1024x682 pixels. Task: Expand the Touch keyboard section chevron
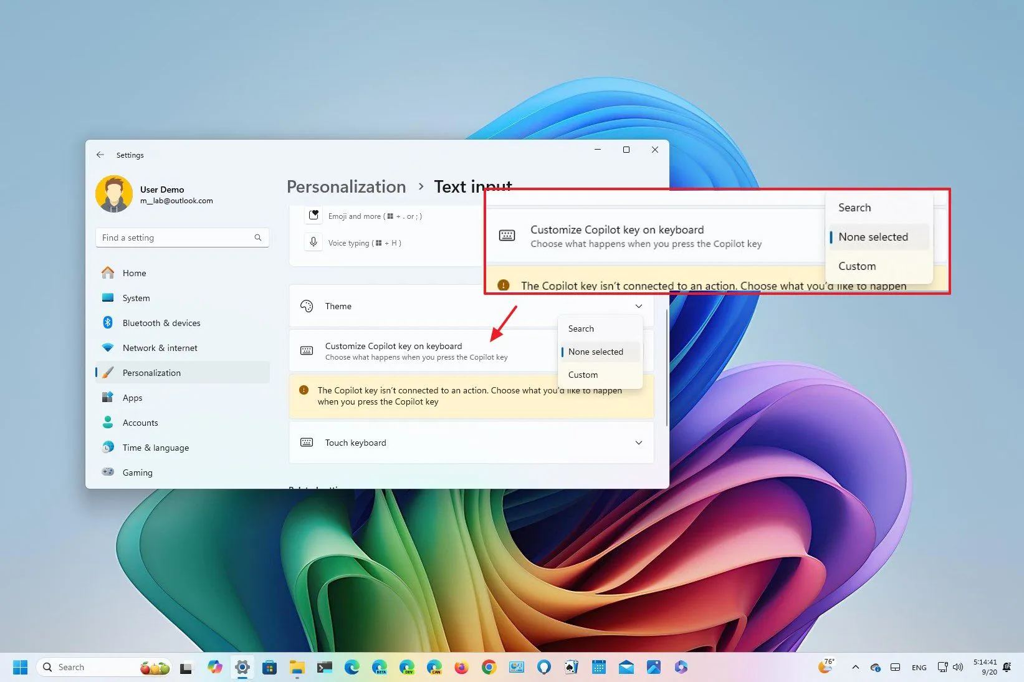point(639,443)
